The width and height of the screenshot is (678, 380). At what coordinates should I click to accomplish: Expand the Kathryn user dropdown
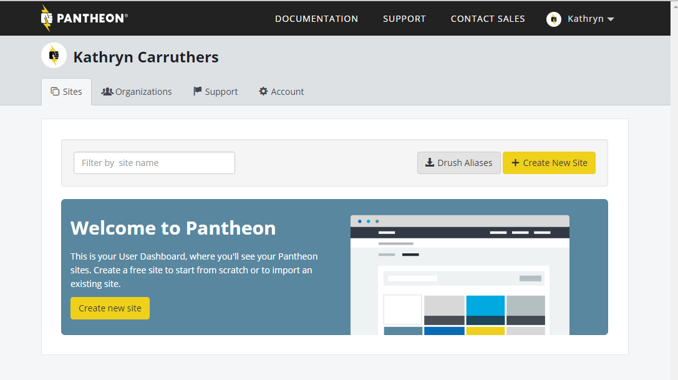591,19
